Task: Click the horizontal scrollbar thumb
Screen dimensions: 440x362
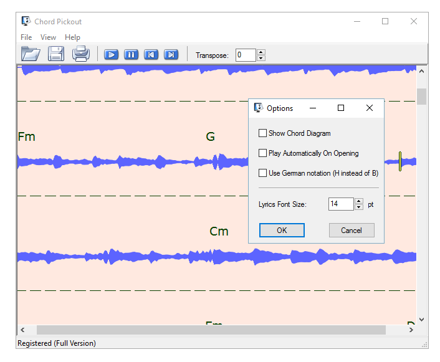Action: click(x=211, y=330)
